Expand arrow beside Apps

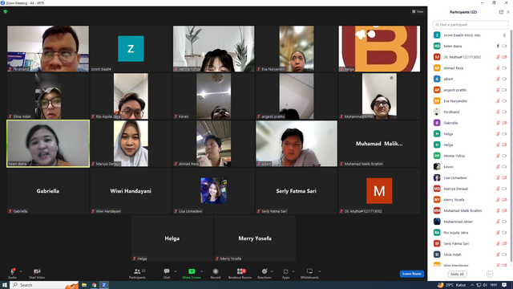tap(293, 271)
